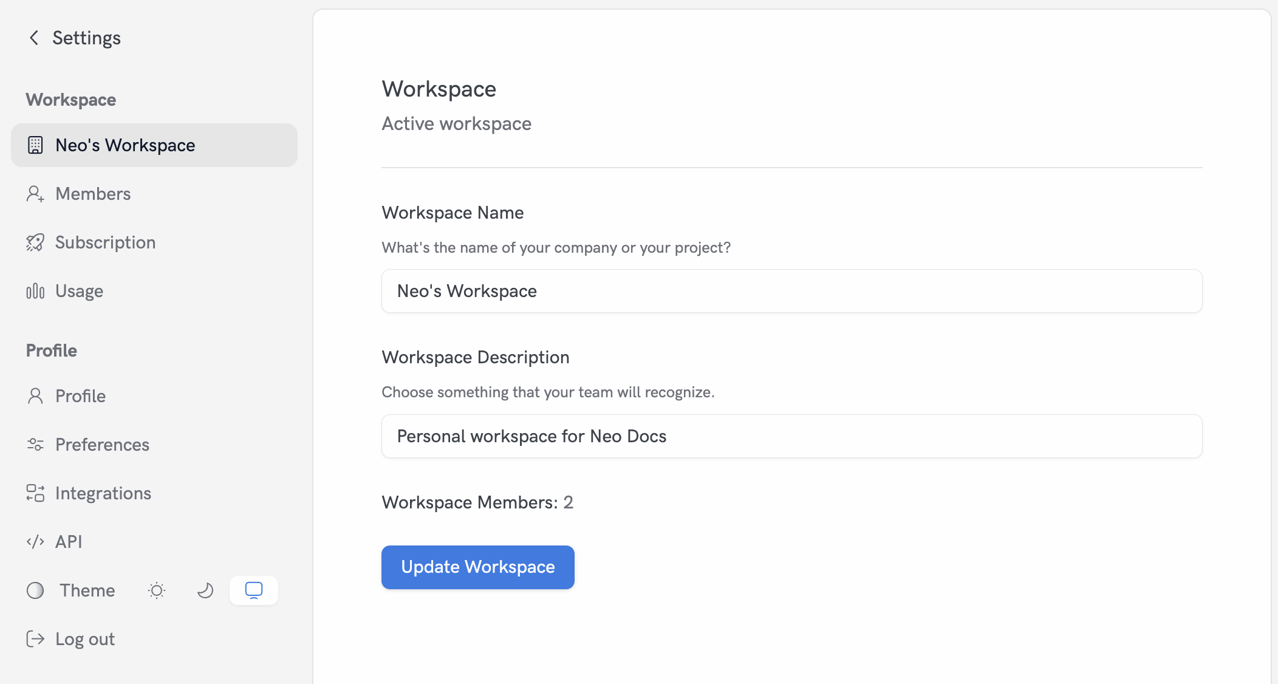Open the Settings heading link

click(x=86, y=37)
